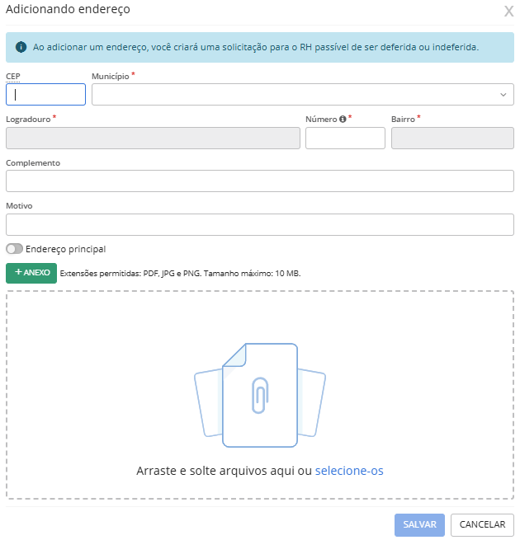Click the info icon in the blue banner
Viewport: 520px width, 540px height.
(21, 47)
